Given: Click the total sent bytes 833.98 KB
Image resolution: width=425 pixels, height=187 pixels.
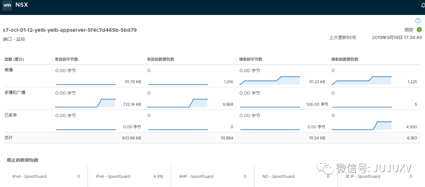Looking at the screenshot, I should click(x=132, y=138).
